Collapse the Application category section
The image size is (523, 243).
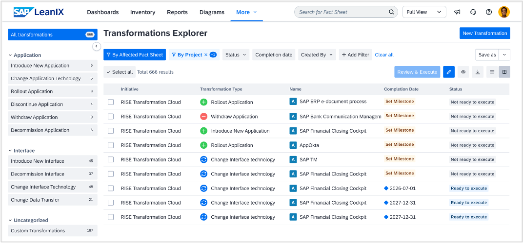11,55
